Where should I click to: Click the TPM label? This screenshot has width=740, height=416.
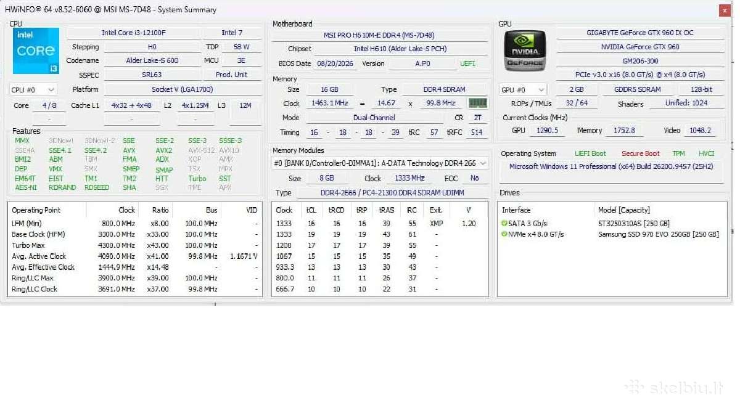(679, 154)
